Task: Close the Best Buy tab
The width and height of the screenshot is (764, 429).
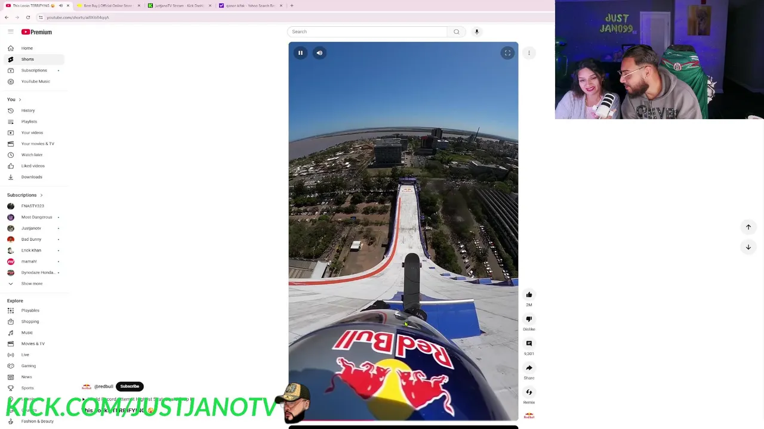Action: tap(139, 5)
